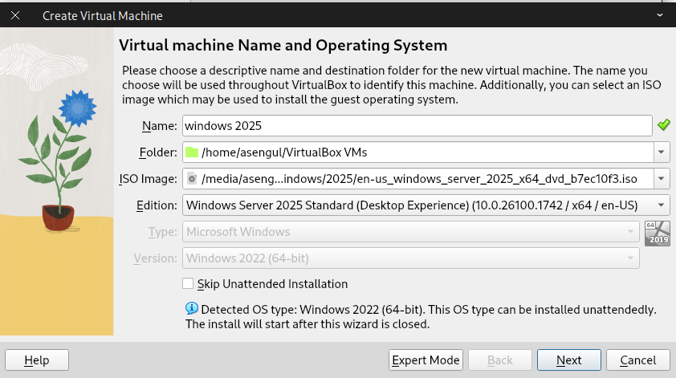Click the green name-valid checkmark icon

[x=663, y=125]
